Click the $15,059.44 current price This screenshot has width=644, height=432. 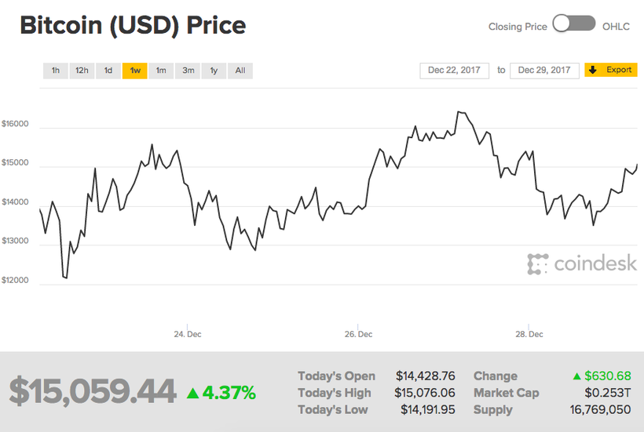click(x=93, y=391)
